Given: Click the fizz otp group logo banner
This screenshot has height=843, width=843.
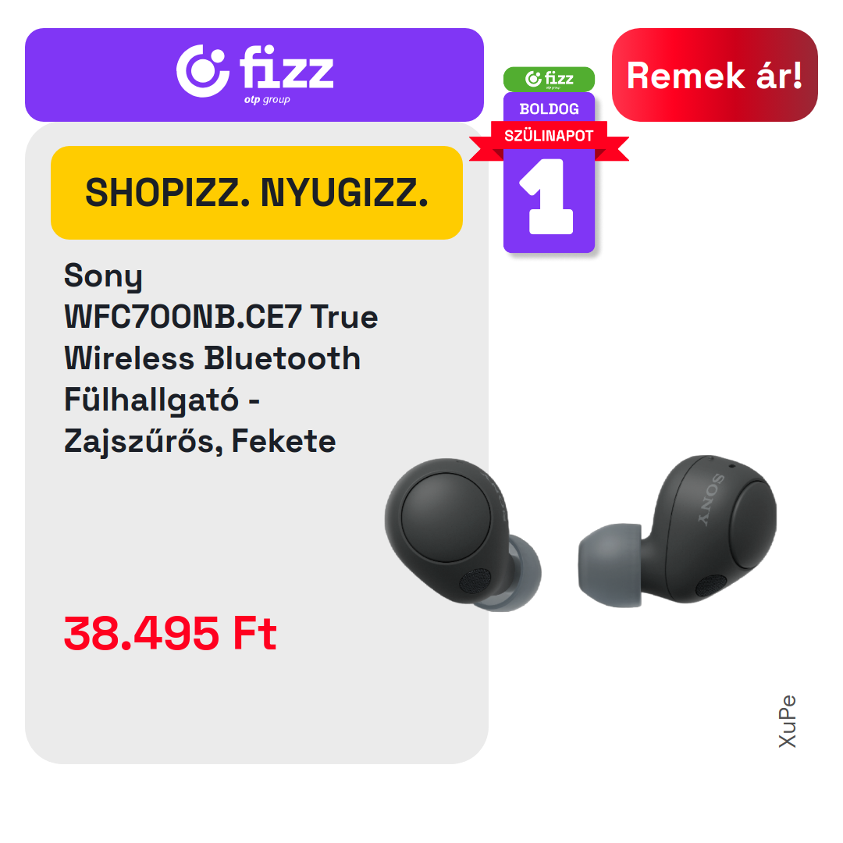Looking at the screenshot, I should pos(254,75).
